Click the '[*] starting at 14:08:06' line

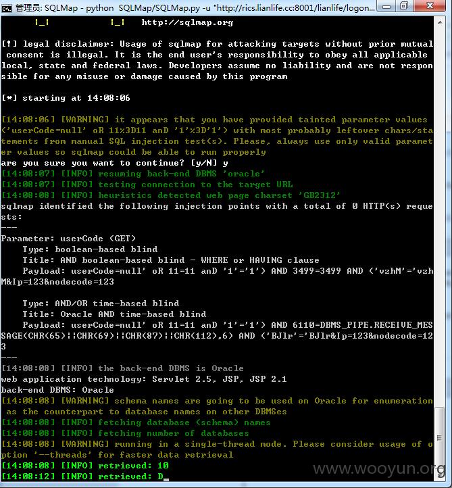pos(66,98)
